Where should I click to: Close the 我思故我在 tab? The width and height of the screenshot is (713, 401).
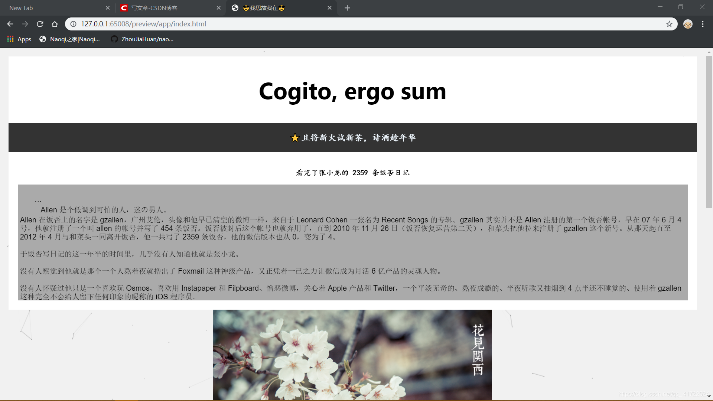[x=329, y=8]
